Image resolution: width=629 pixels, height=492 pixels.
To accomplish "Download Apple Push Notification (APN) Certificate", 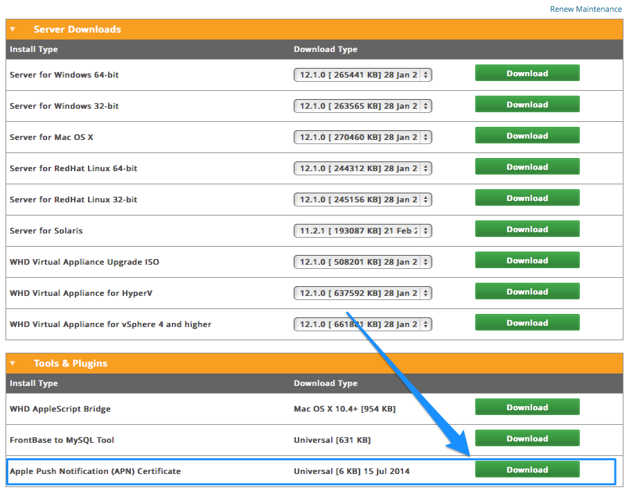I will pyautogui.click(x=527, y=470).
